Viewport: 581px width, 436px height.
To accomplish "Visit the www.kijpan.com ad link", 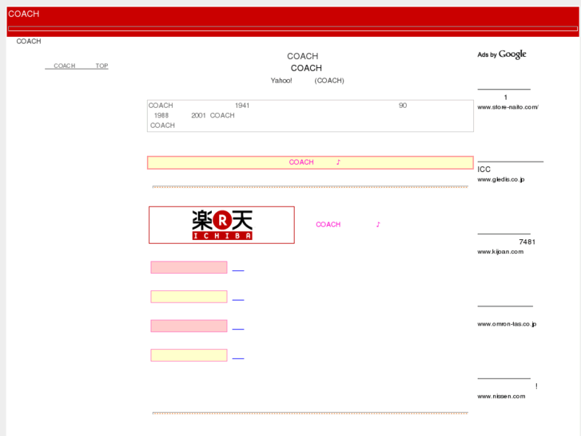I will 500,251.
